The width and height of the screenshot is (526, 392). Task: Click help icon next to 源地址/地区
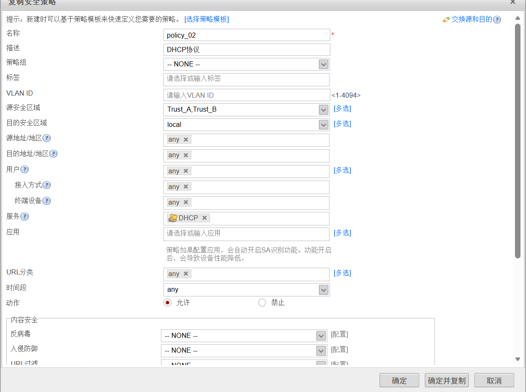tap(47, 138)
